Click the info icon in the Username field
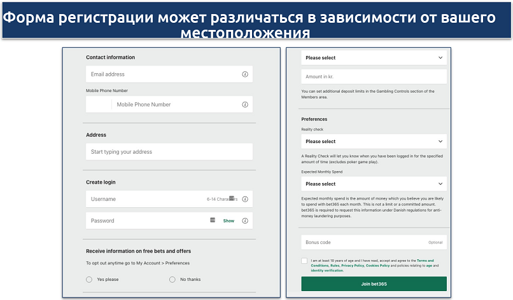Image resolution: width=513 pixels, height=300 pixels. pos(244,199)
